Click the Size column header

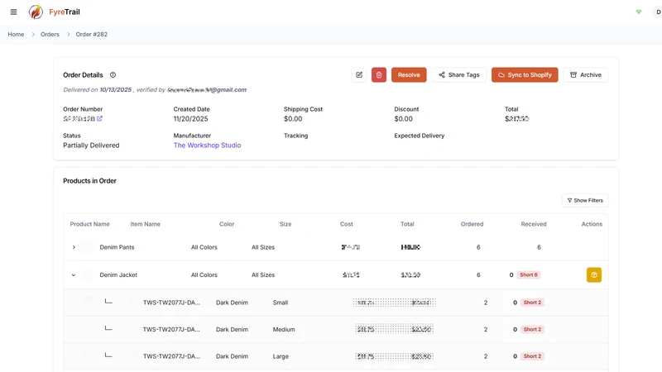285,224
